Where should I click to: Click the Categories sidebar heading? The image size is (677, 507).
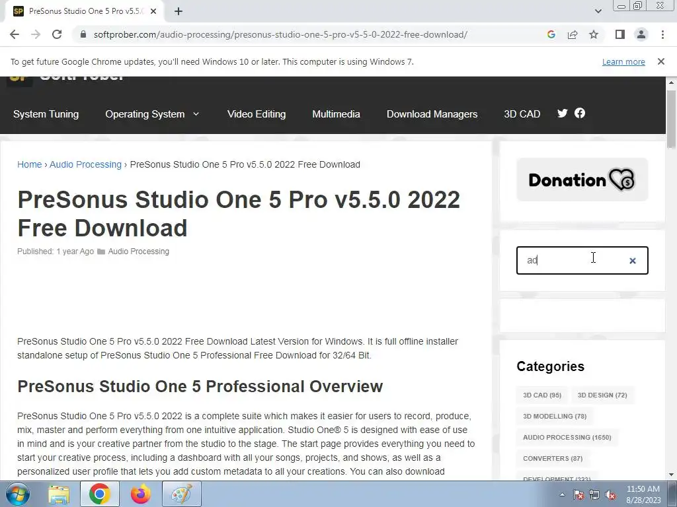[550, 366]
